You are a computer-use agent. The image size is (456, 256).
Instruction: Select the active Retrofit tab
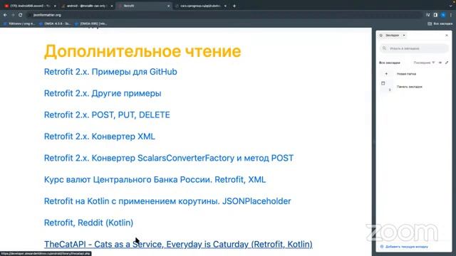[x=143, y=6]
